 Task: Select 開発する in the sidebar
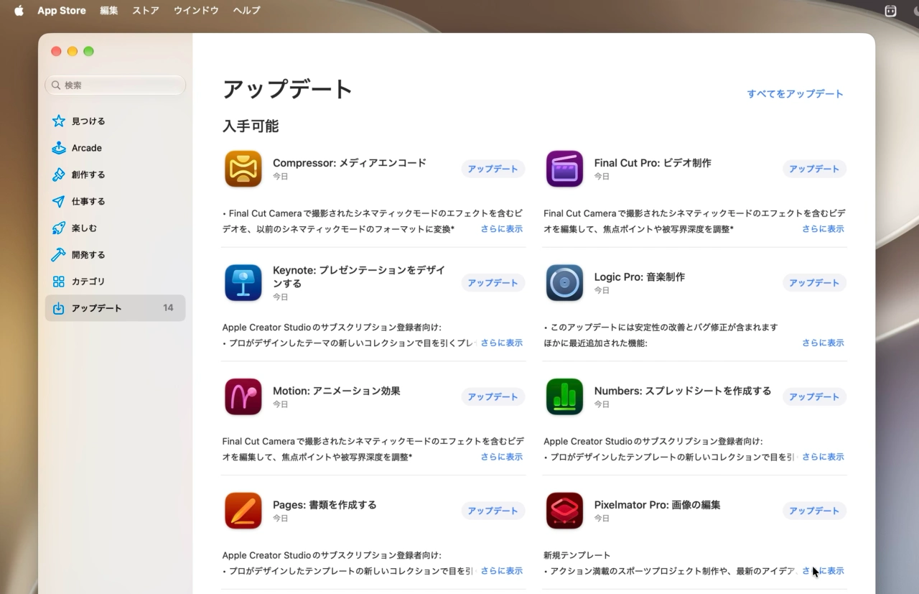[x=115, y=255]
